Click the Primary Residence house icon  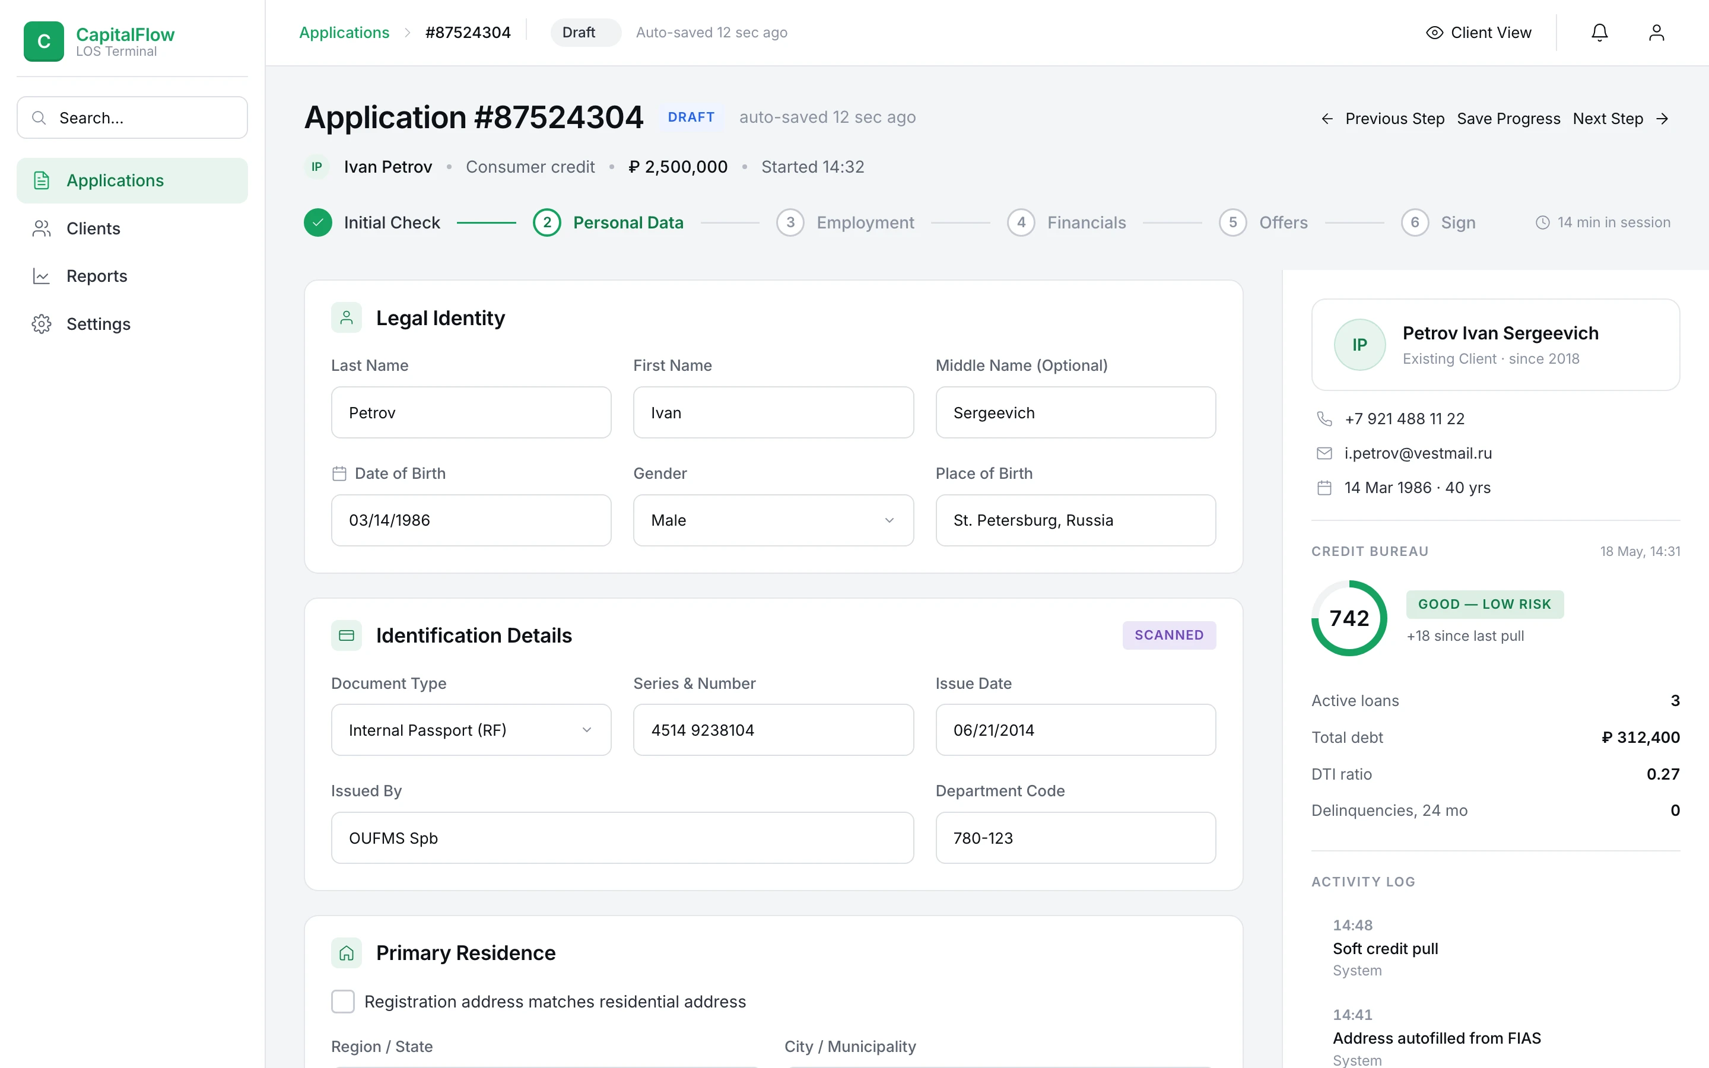(x=346, y=953)
